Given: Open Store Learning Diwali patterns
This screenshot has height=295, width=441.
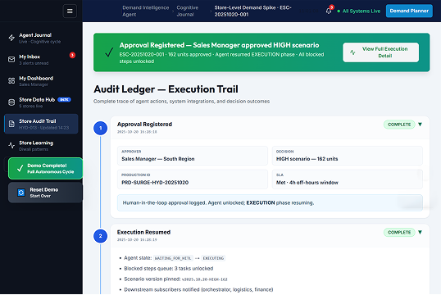Looking at the screenshot, I should point(41,146).
